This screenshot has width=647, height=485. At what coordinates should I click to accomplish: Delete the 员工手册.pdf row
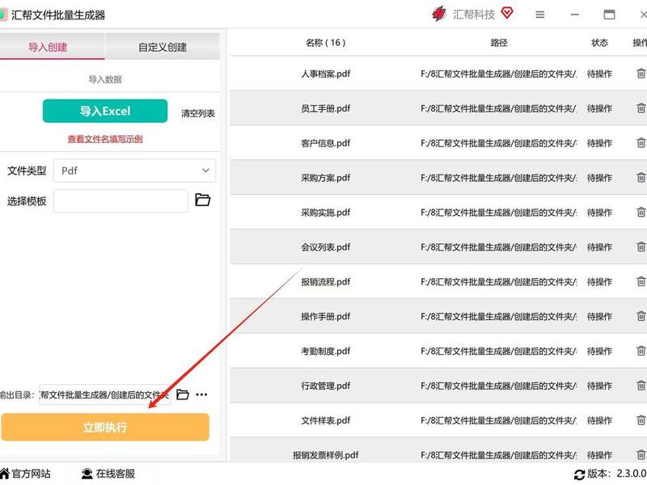click(641, 108)
